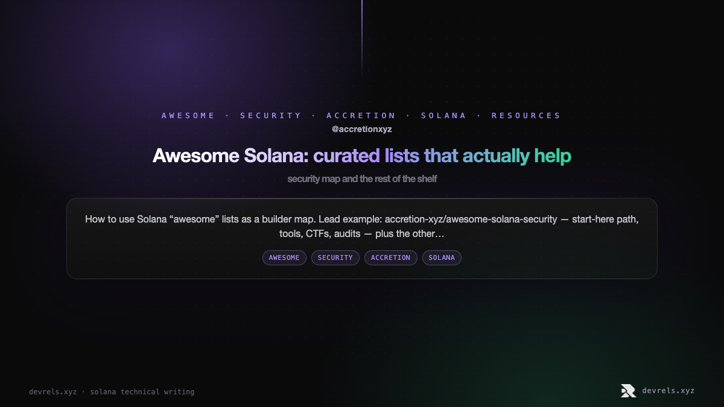Select the SOLANA tag pill

click(x=442, y=257)
